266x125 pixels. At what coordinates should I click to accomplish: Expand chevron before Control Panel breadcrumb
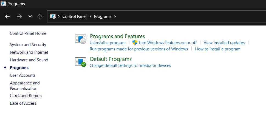point(59,16)
